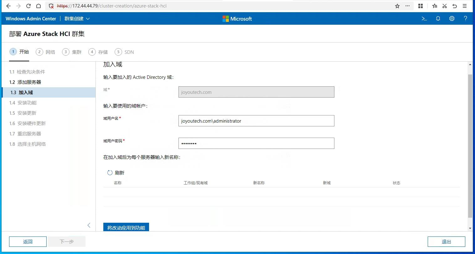Open step 1.4 安装功能
The image size is (475, 254).
tap(23, 103)
